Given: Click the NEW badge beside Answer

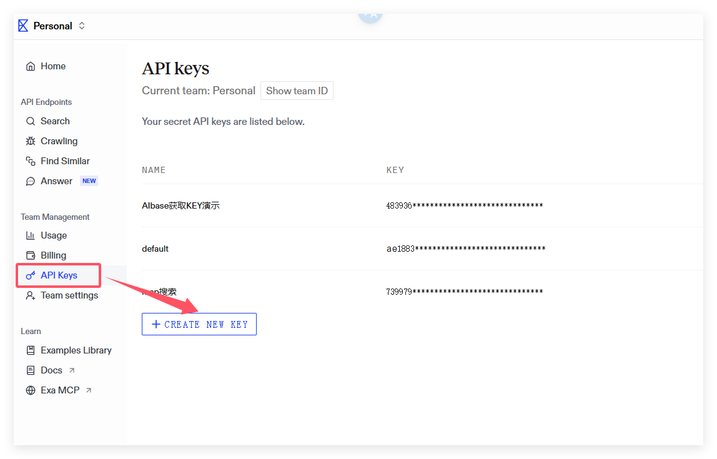Looking at the screenshot, I should (x=89, y=181).
